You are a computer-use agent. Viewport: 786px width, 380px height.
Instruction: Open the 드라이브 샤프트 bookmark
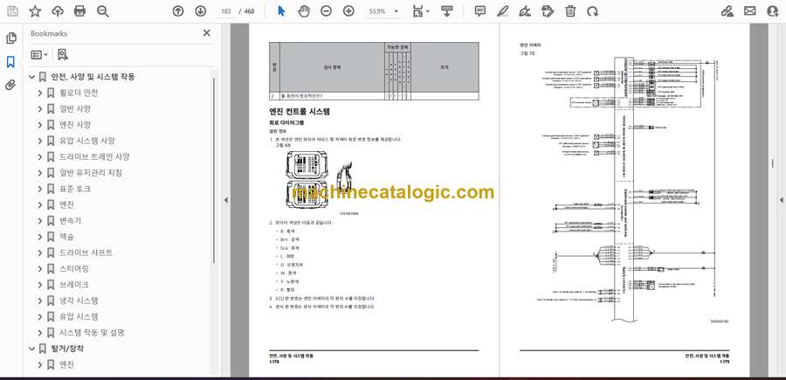tap(86, 252)
